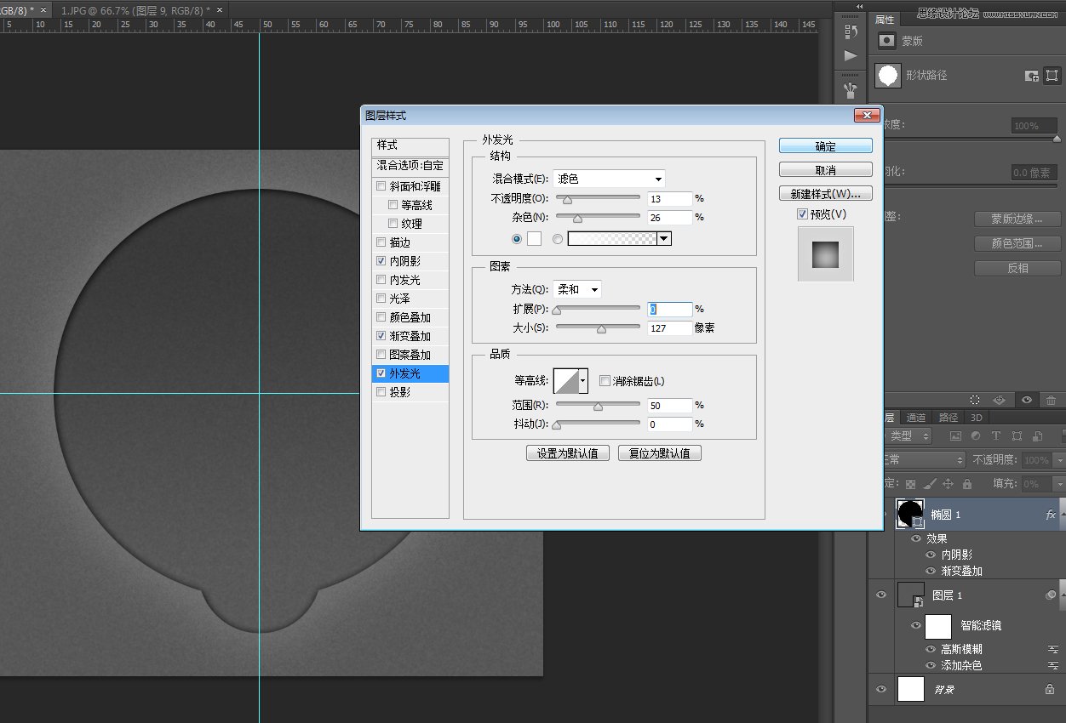The height and width of the screenshot is (723, 1066).
Task: Click lock transparent pixels checkerboard icon
Action: tap(911, 484)
